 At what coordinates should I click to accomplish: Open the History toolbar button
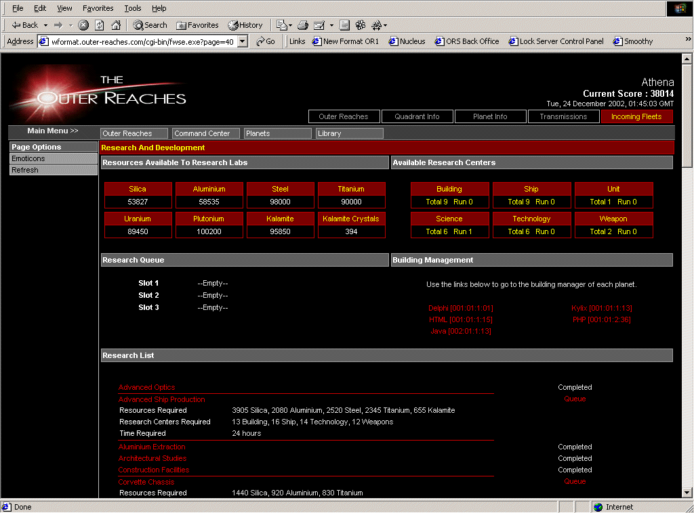[245, 25]
